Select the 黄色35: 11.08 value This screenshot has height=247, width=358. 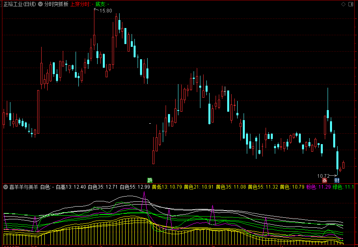tap(231, 187)
